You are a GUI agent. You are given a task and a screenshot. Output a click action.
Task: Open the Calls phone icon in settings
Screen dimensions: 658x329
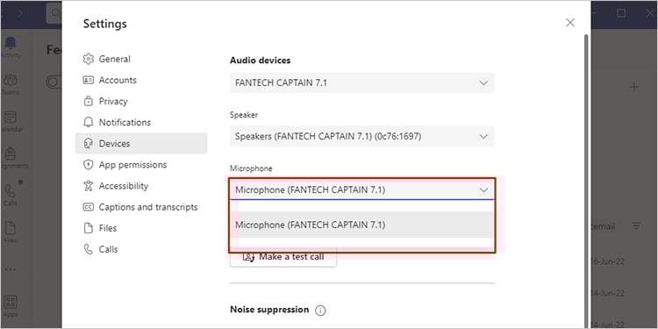(88, 249)
